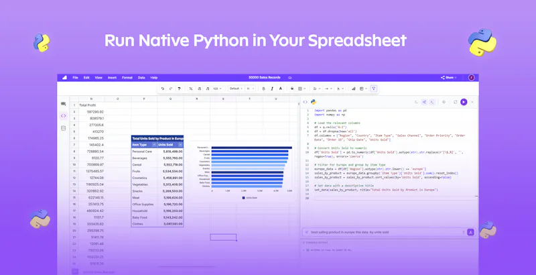Toggle bold formatting

(x=263, y=89)
